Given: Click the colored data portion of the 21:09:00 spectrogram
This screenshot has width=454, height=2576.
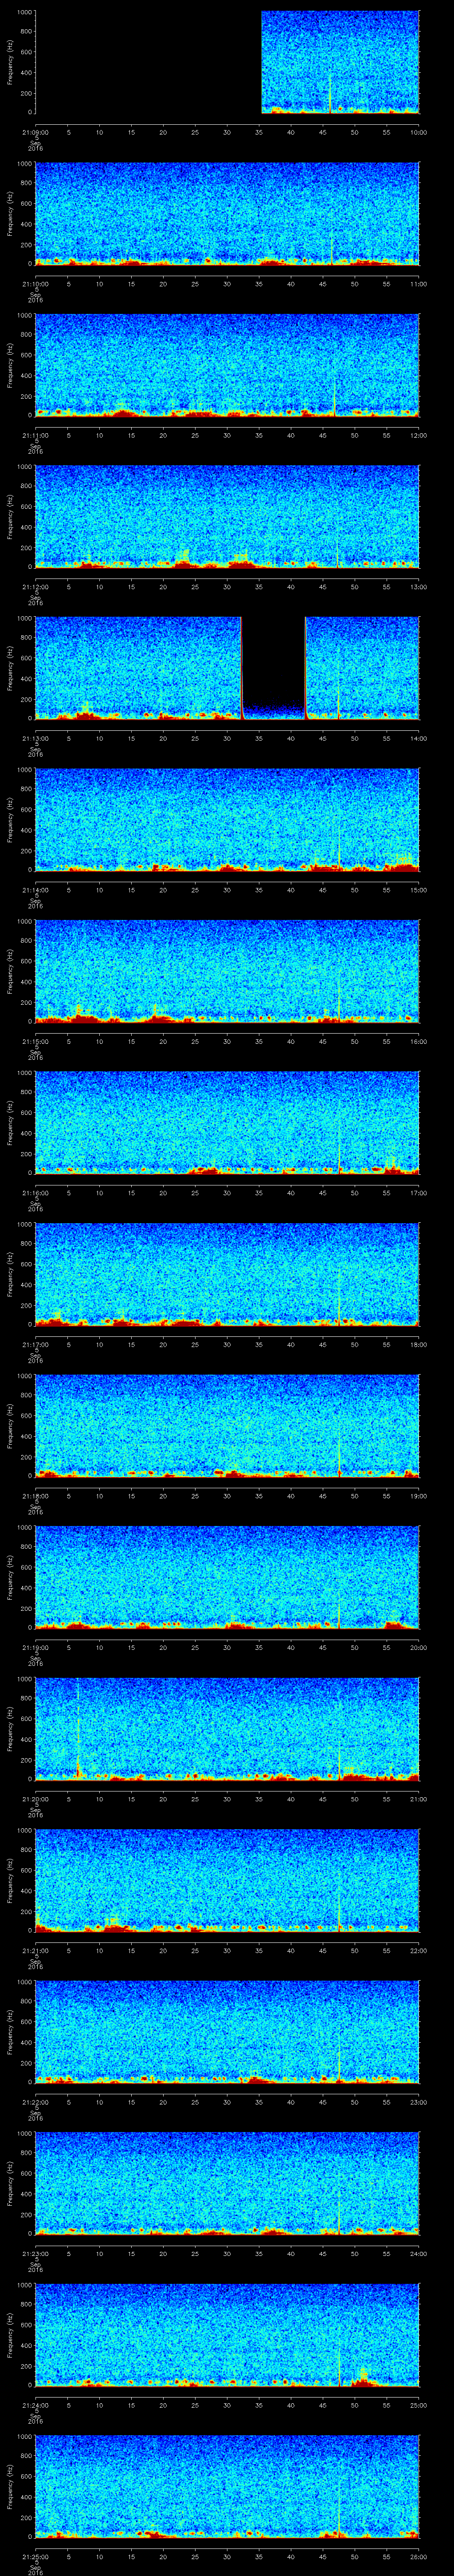Looking at the screenshot, I should point(340,62).
